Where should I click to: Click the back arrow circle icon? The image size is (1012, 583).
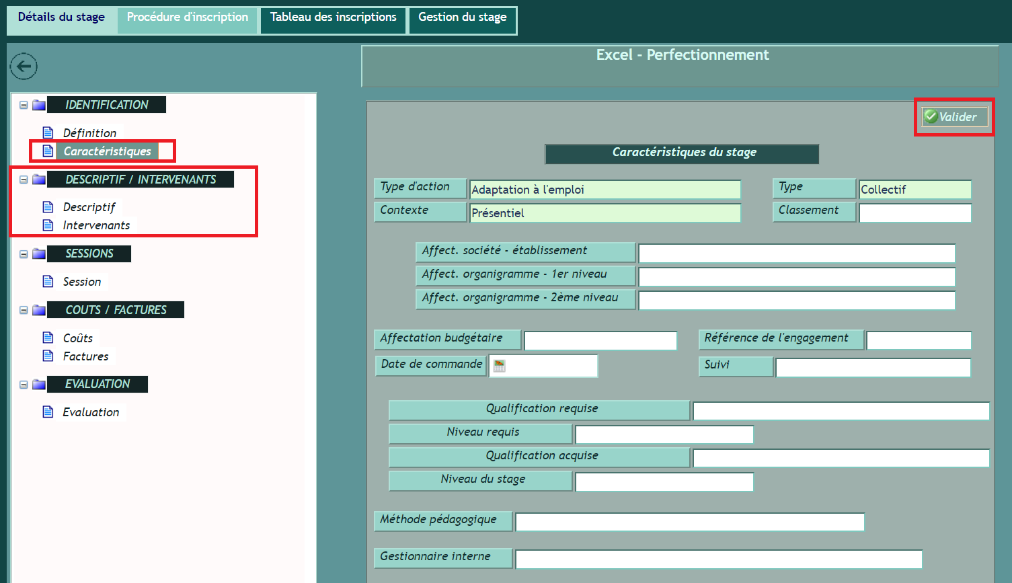[24, 67]
